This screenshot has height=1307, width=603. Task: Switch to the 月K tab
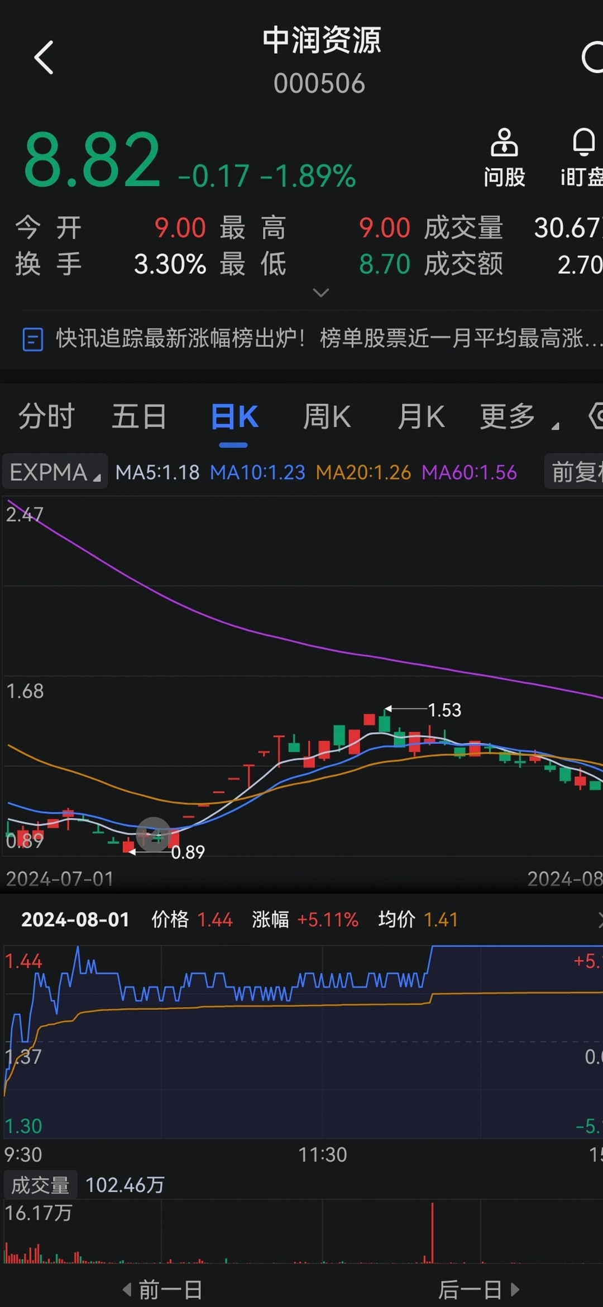pos(420,417)
